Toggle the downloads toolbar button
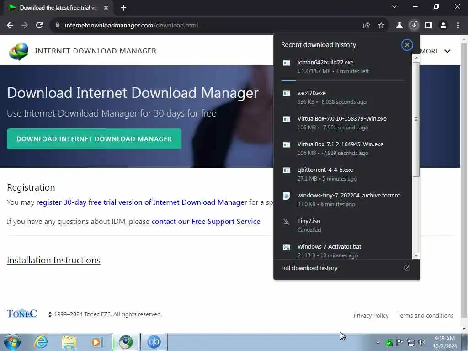 [414, 26]
